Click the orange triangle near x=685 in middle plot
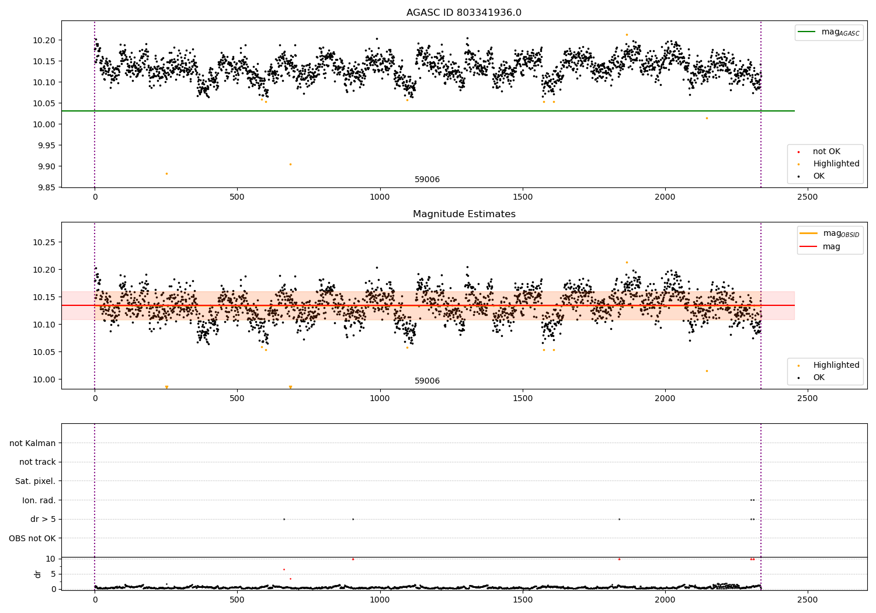 pyautogui.click(x=290, y=387)
